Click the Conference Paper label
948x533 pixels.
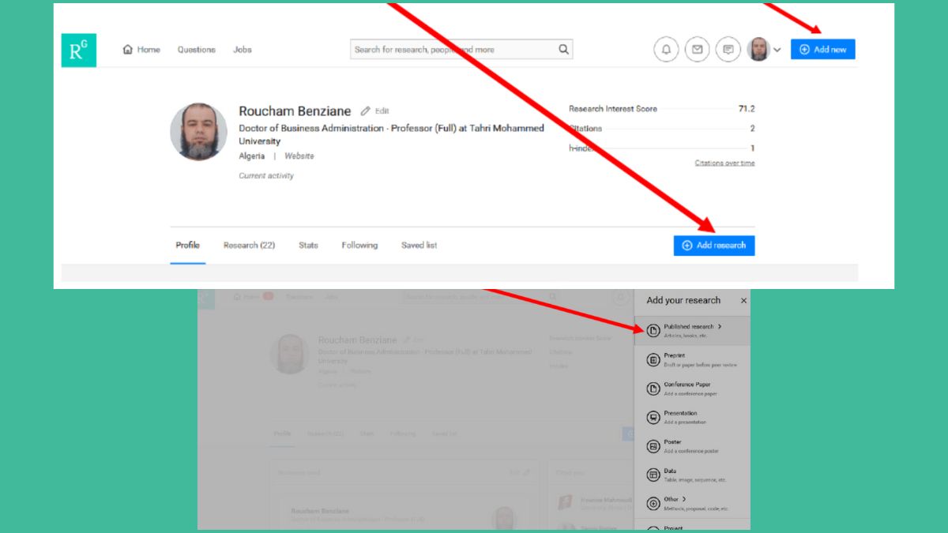[687, 385]
